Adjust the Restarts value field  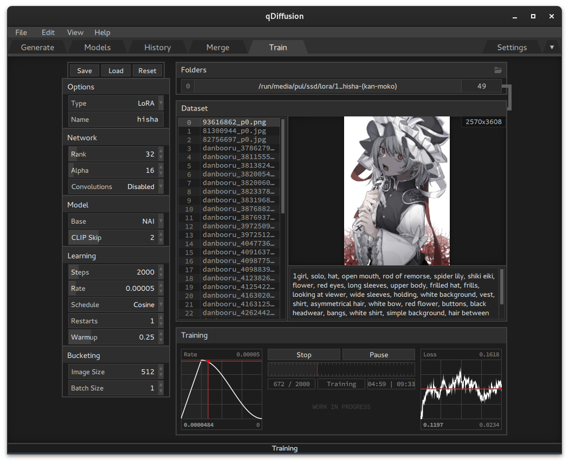pos(116,321)
